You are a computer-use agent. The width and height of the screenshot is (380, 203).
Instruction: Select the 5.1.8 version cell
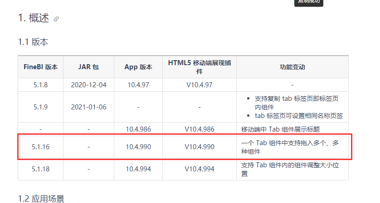point(40,85)
